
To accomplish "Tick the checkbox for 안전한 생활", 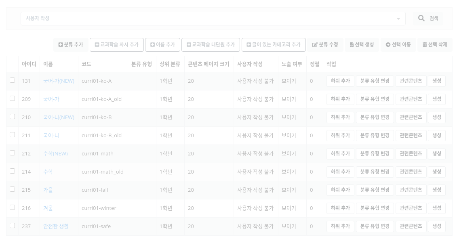I will click(12, 226).
